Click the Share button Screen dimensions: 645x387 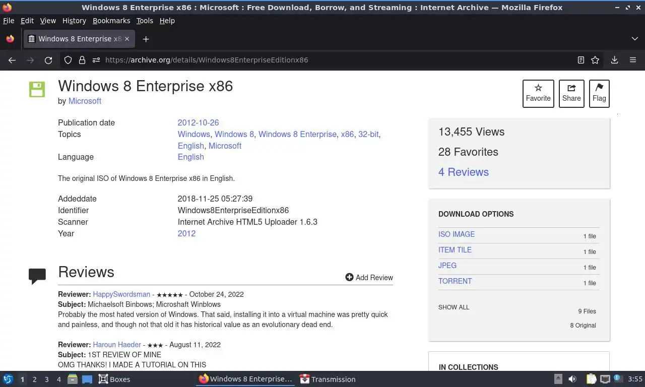(571, 94)
